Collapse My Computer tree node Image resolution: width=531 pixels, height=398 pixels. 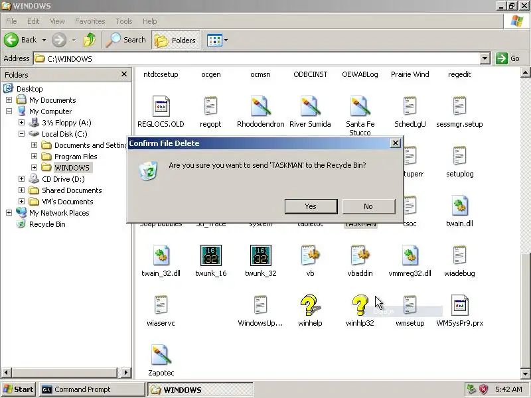pyautogui.click(x=9, y=111)
